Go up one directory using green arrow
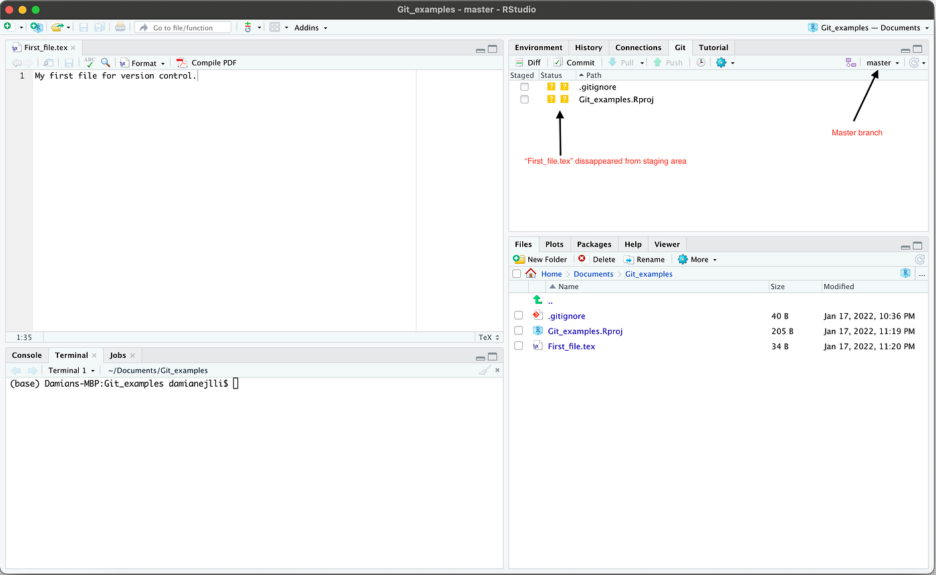 pyautogui.click(x=538, y=301)
